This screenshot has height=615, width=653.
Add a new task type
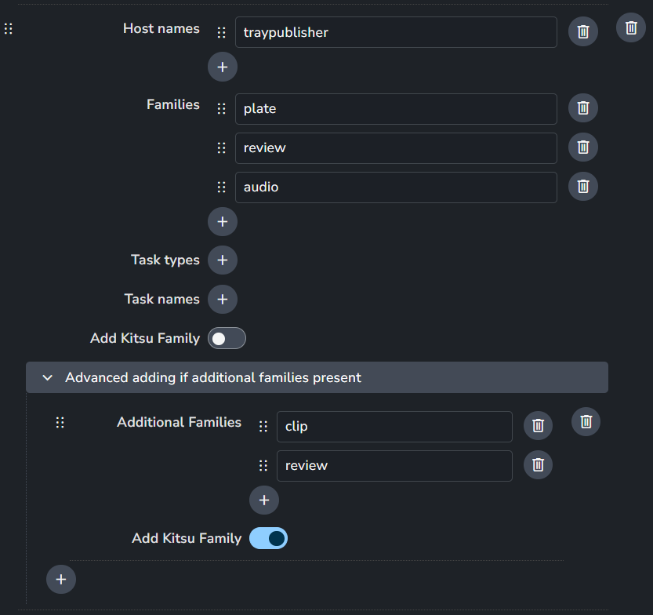point(223,260)
